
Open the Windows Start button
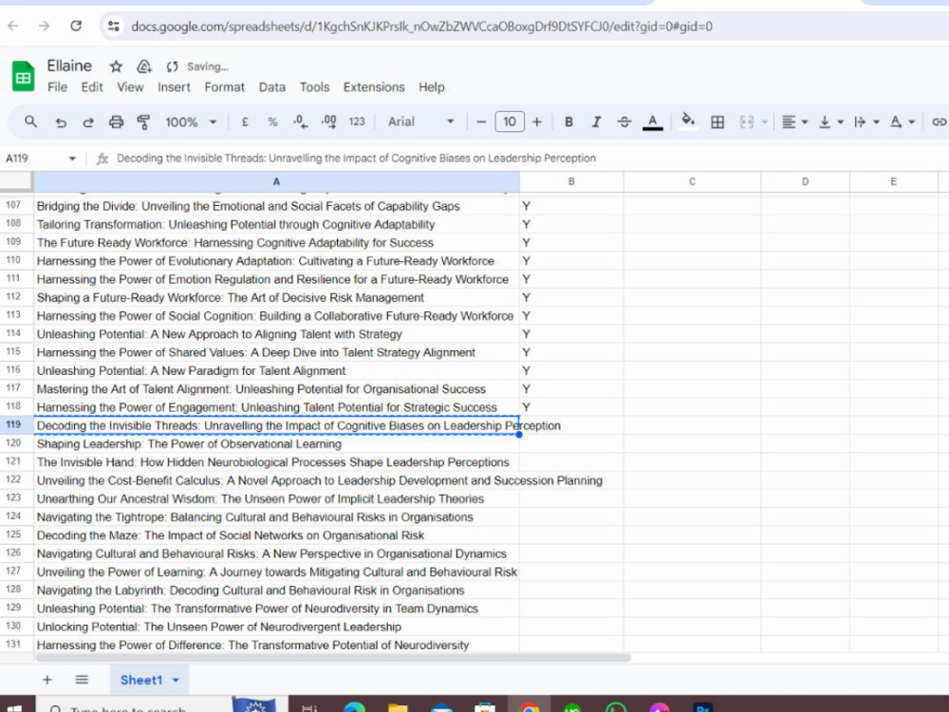point(15,707)
